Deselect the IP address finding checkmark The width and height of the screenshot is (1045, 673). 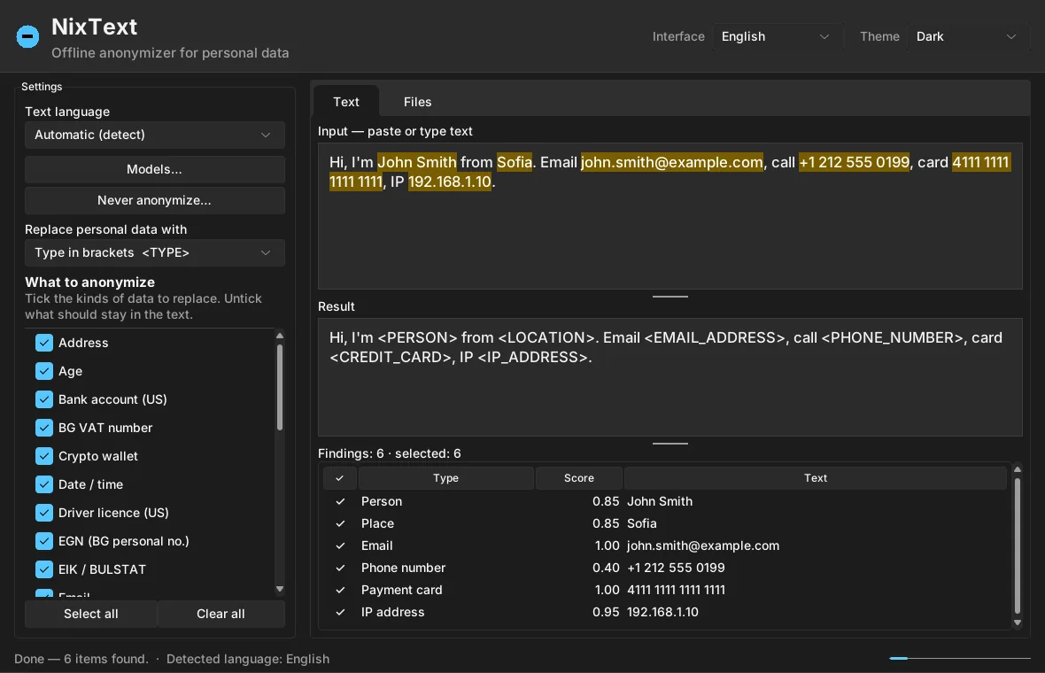pos(340,612)
